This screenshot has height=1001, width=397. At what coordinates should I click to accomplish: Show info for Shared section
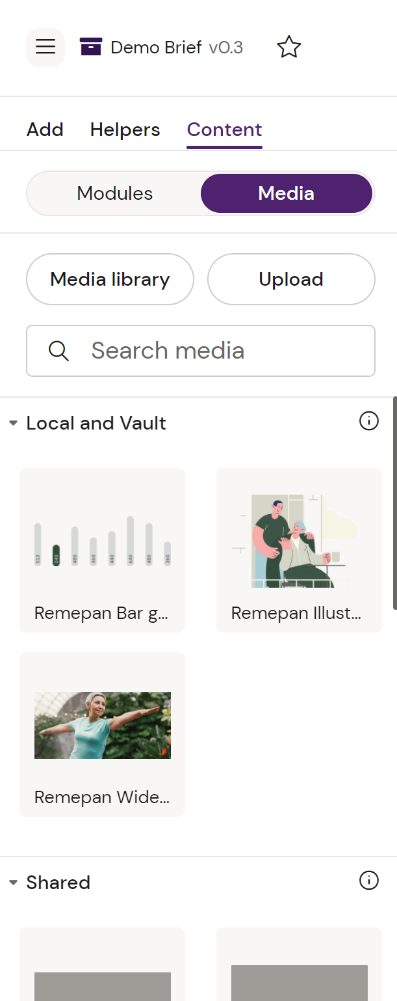369,881
